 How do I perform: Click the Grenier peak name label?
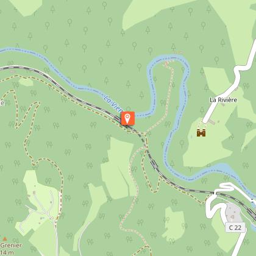[x=11, y=246]
